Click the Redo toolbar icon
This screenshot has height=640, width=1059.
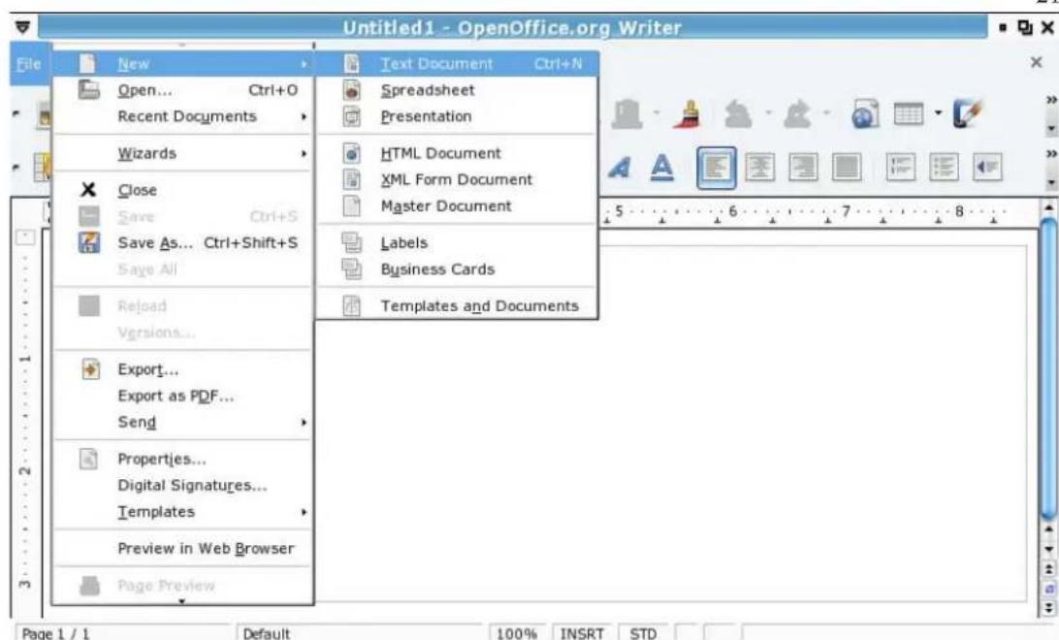pos(797,114)
